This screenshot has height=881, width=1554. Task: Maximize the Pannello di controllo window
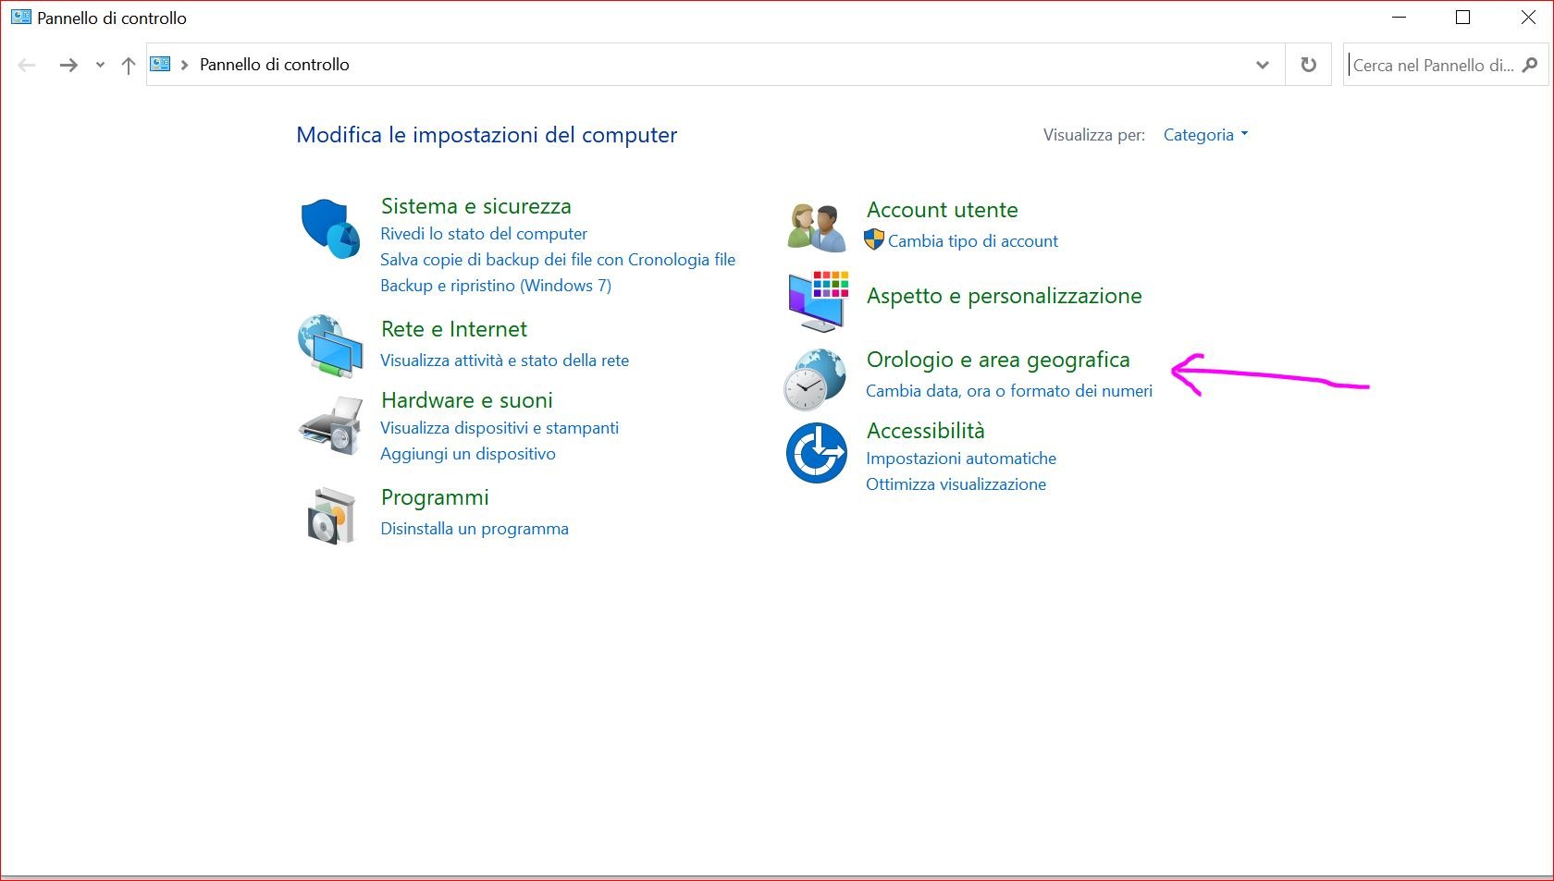1463,18
